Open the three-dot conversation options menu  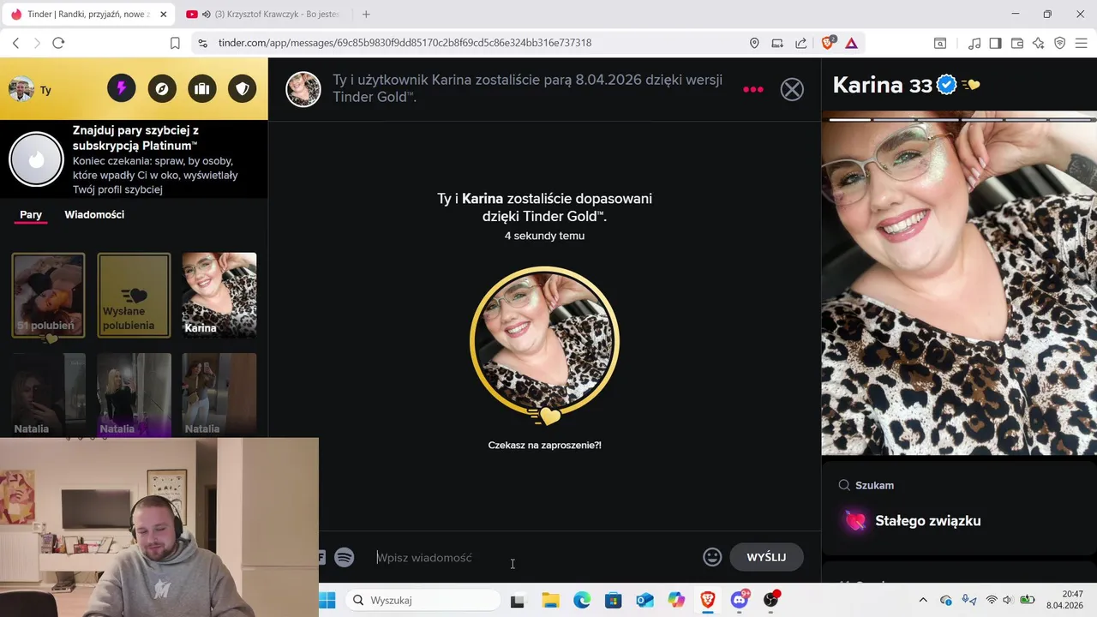pyautogui.click(x=753, y=89)
